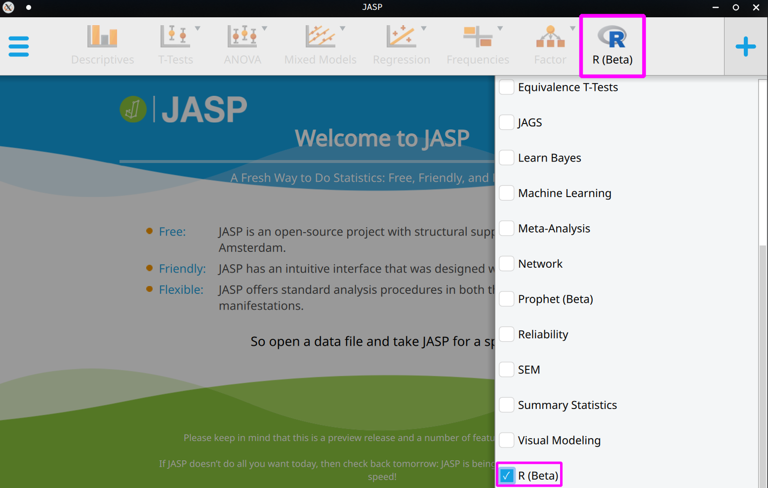Uncheck the R (Beta) module
Viewport: 768px width, 488px height.
tap(506, 475)
